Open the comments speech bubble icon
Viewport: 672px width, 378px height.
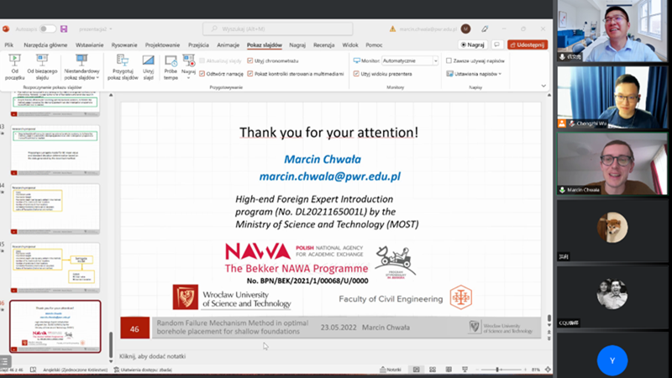497,45
